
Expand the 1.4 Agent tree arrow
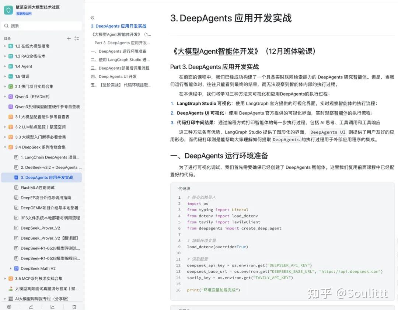tap(5, 66)
